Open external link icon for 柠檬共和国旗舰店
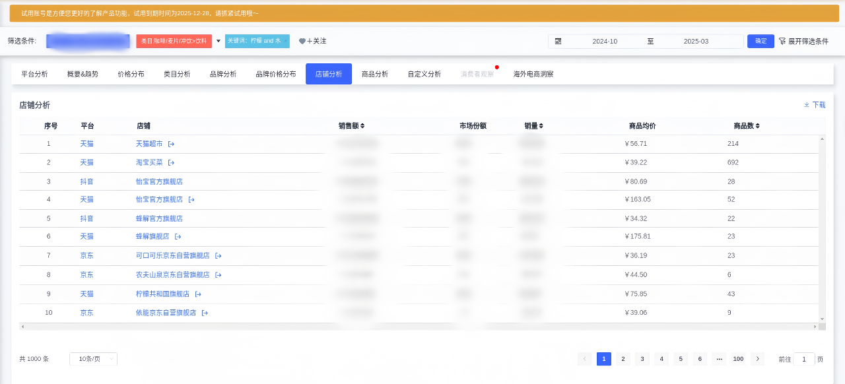The image size is (845, 384). [x=198, y=294]
